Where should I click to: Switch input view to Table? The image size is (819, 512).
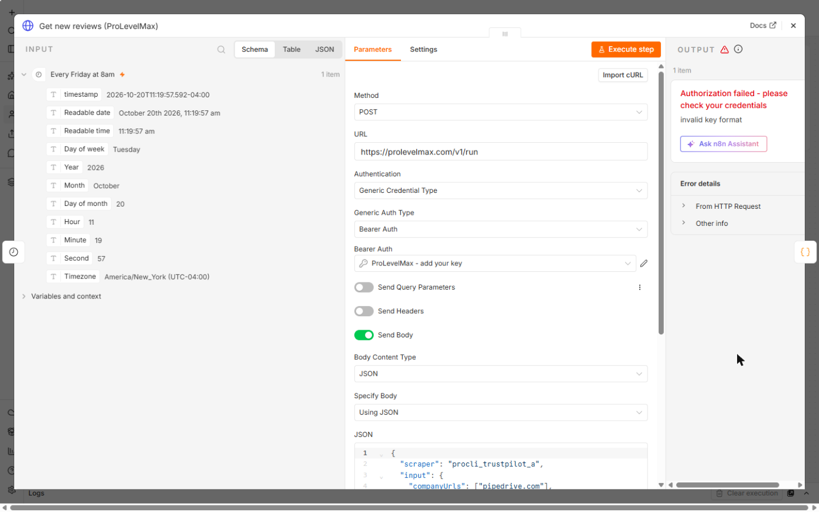click(x=291, y=50)
